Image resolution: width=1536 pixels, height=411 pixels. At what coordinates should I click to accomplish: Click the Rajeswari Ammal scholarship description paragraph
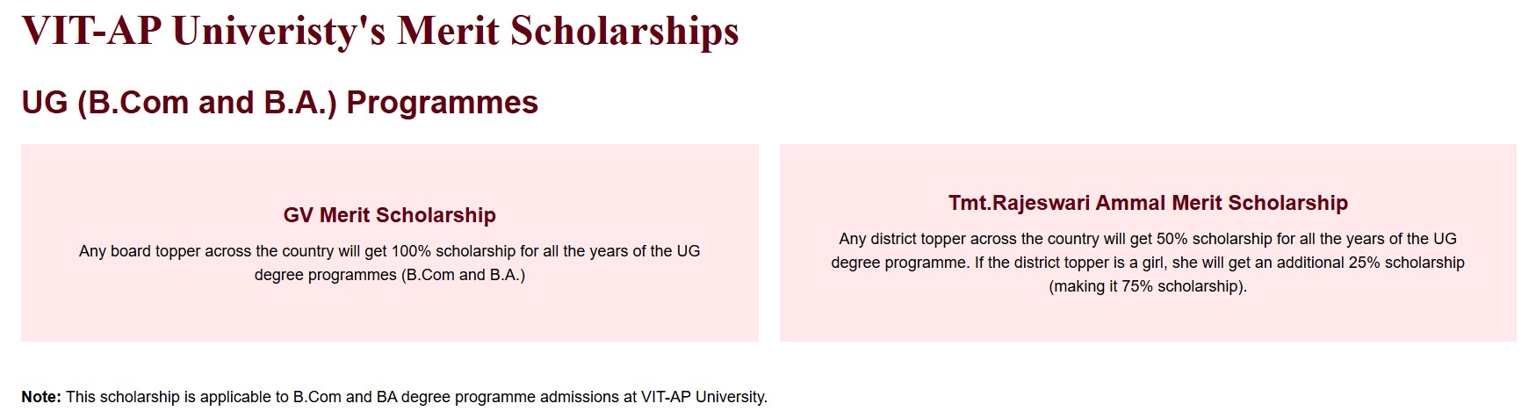click(1147, 263)
